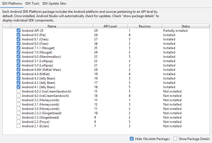
Task: Uncheck Android 4.3 (Jelly Bean) checkbox
Action: tap(19, 78)
